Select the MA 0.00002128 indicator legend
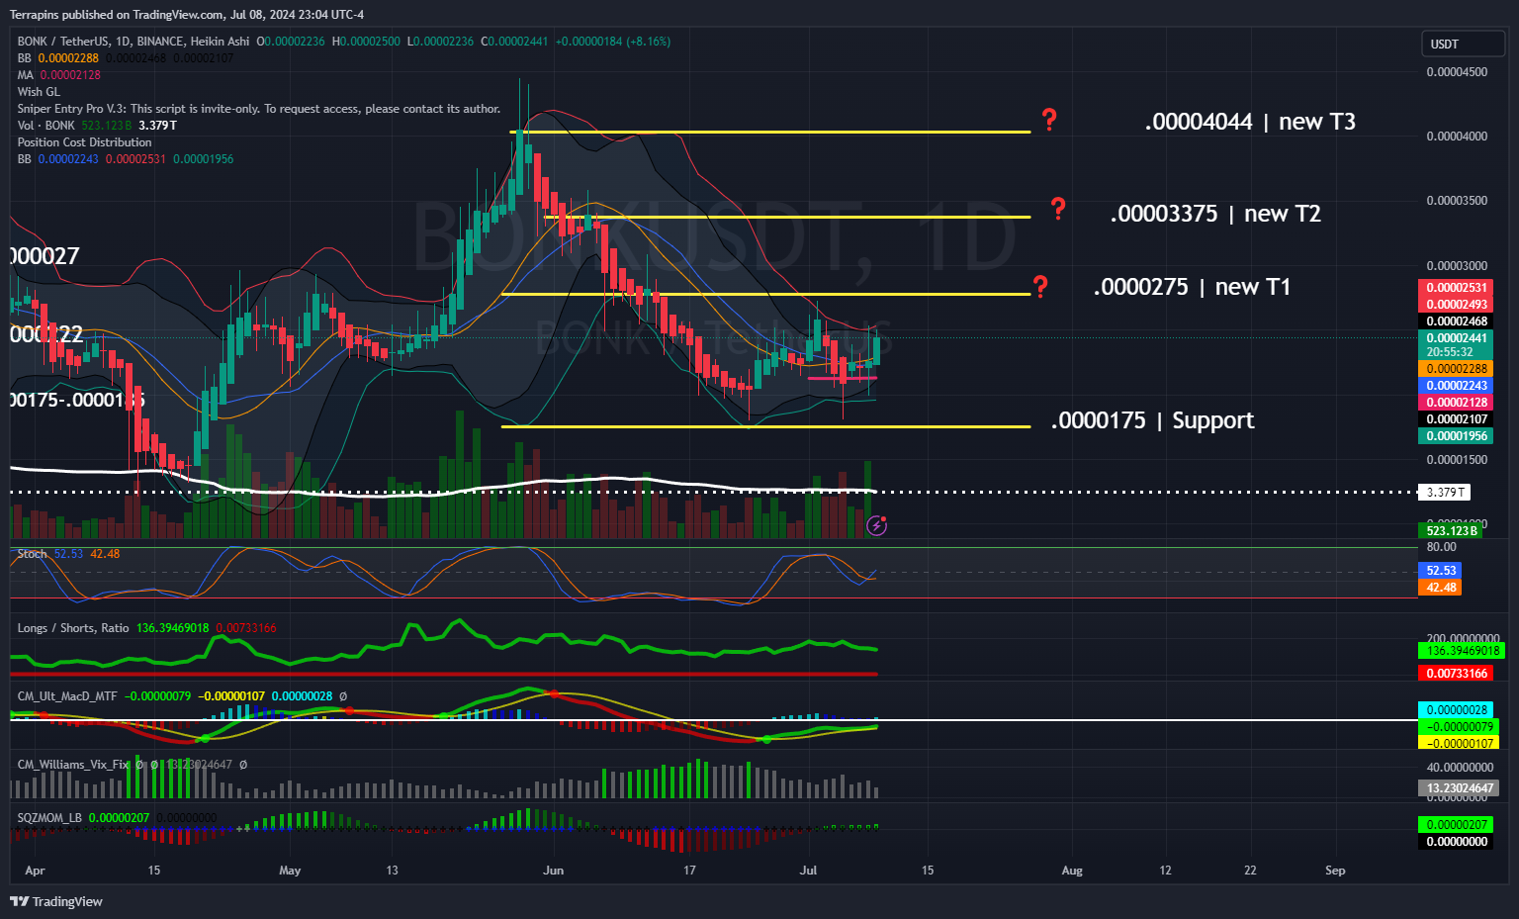1519x919 pixels. pyautogui.click(x=58, y=75)
